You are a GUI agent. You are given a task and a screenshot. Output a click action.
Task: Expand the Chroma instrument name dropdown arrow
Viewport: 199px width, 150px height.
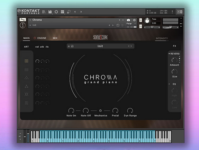30,20
